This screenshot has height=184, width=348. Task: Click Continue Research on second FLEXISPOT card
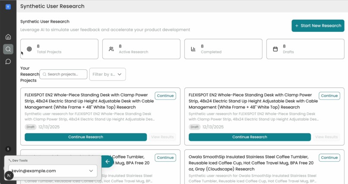pyautogui.click(x=250, y=137)
